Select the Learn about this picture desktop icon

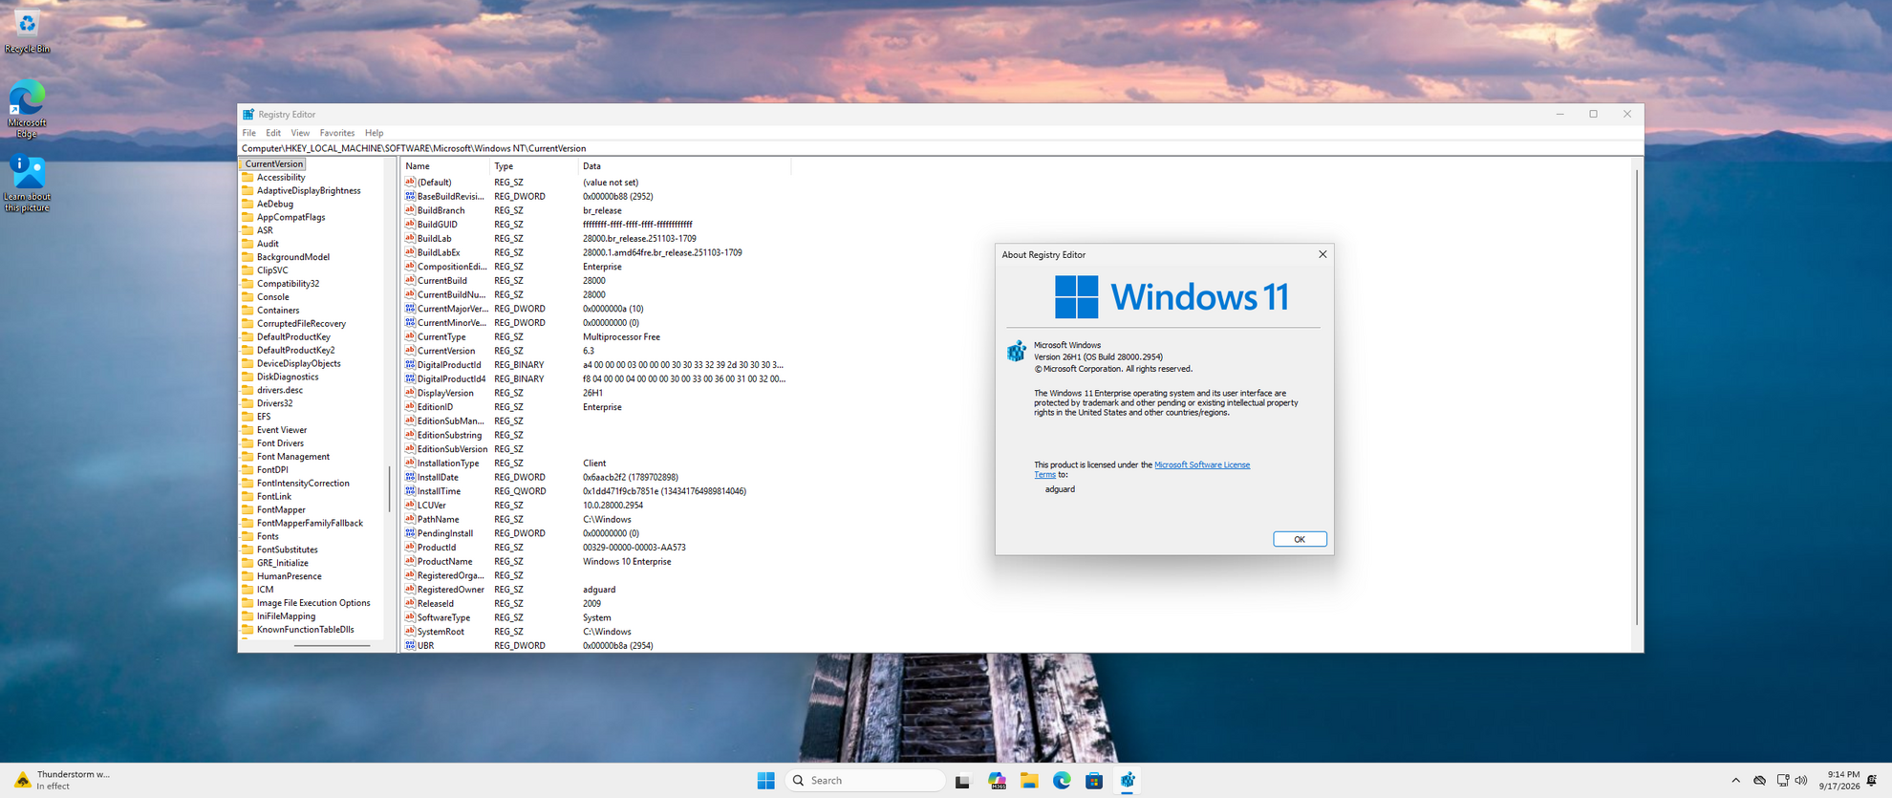pos(27,183)
